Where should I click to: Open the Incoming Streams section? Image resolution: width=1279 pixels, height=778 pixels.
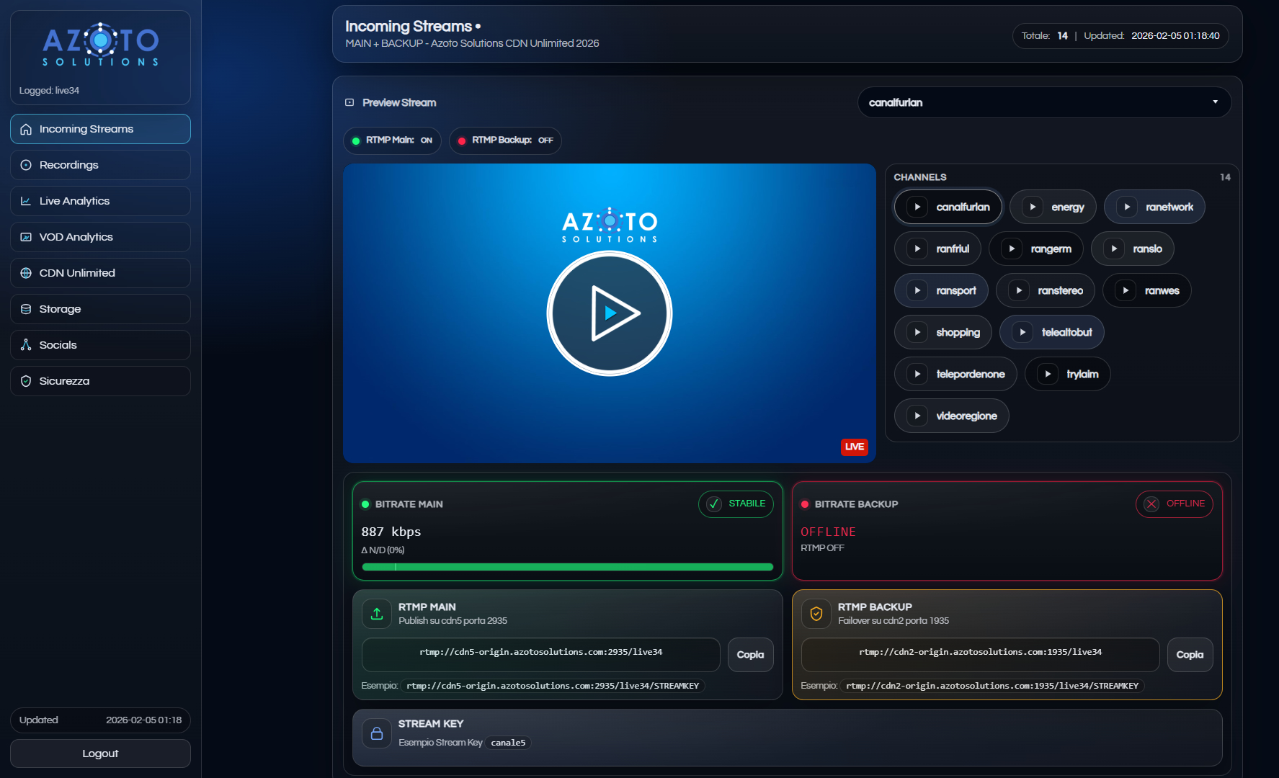pos(100,129)
